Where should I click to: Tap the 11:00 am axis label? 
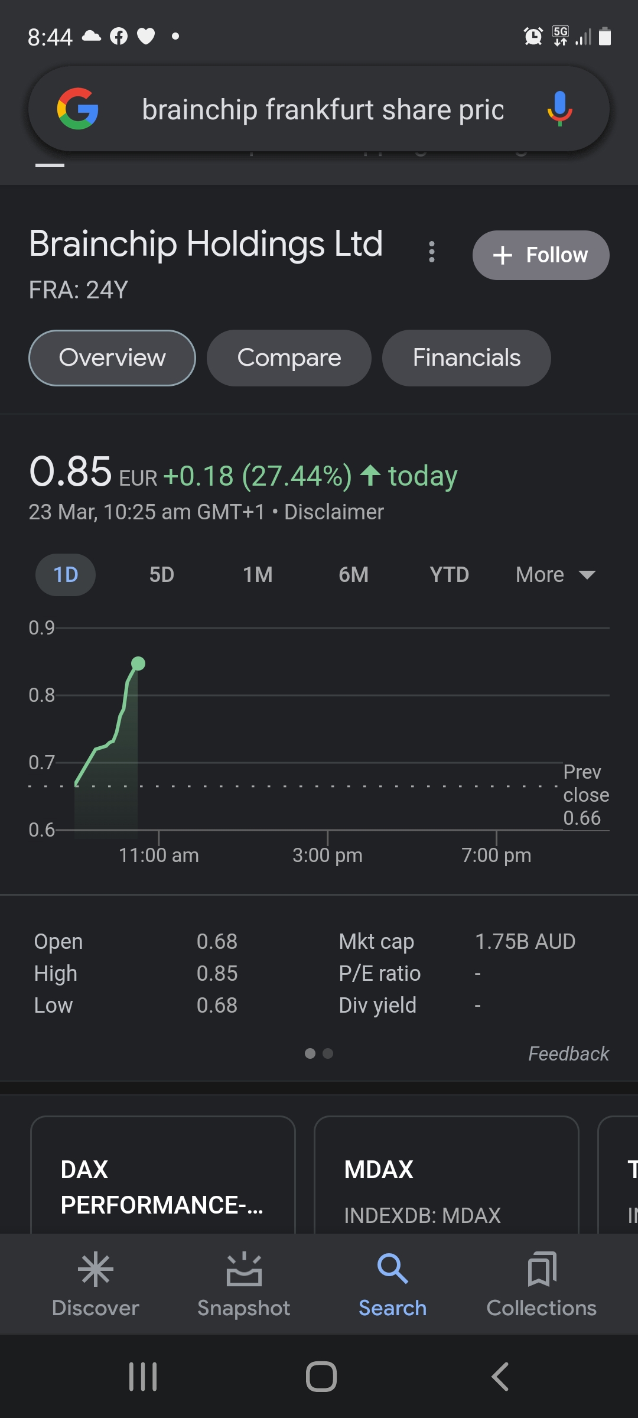pos(159,855)
